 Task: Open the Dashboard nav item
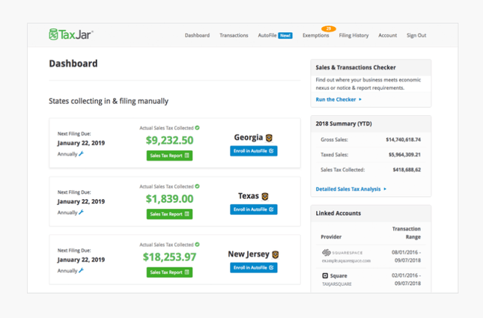click(197, 35)
